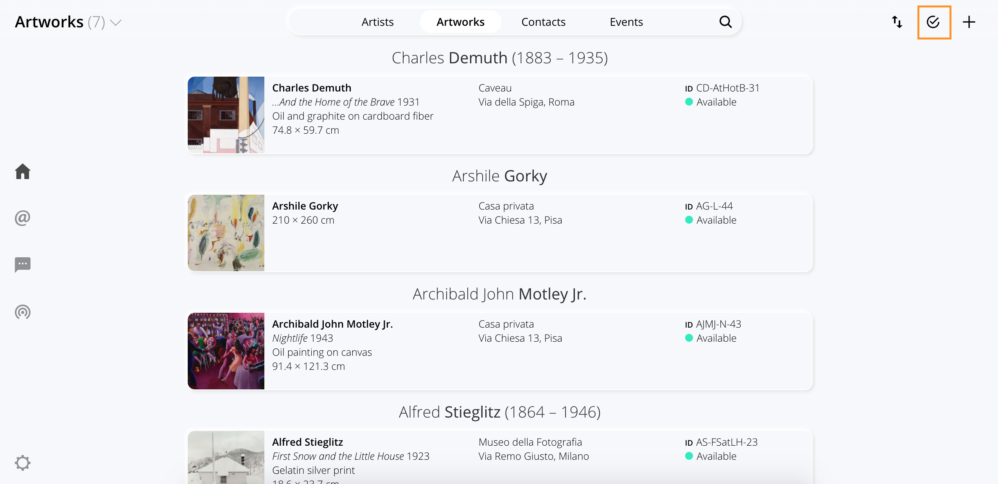The image size is (998, 484).
Task: Click Casa privata in Motley card
Action: (506, 324)
